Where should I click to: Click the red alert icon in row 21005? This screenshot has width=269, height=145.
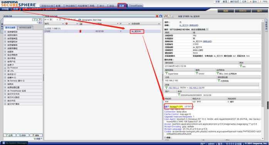pos(80,31)
